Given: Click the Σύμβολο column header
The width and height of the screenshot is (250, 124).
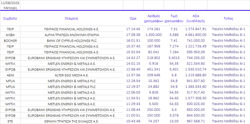Looking at the screenshot, I should pos(10,18).
